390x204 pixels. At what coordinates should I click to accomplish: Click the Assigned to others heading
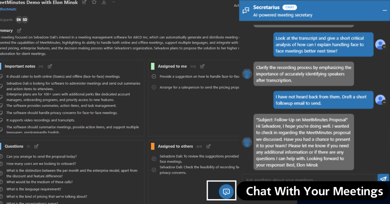(x=175, y=146)
